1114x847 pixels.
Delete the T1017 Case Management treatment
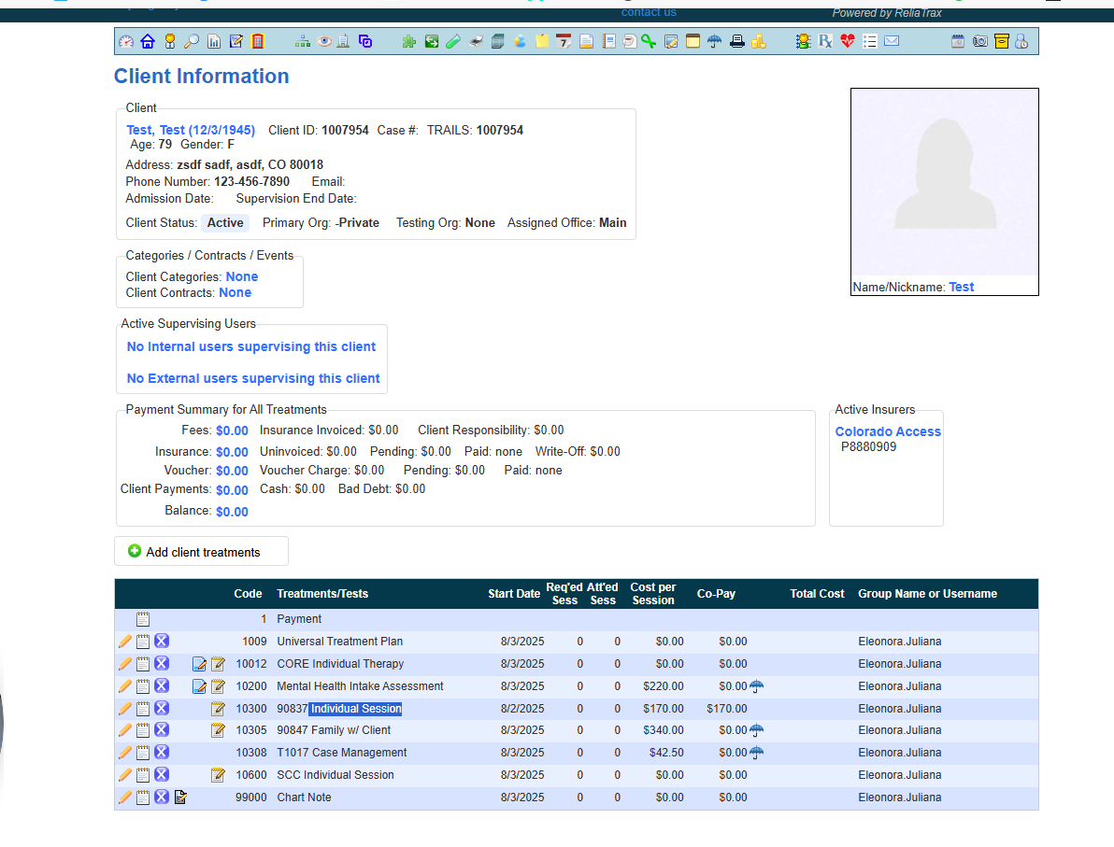(162, 753)
